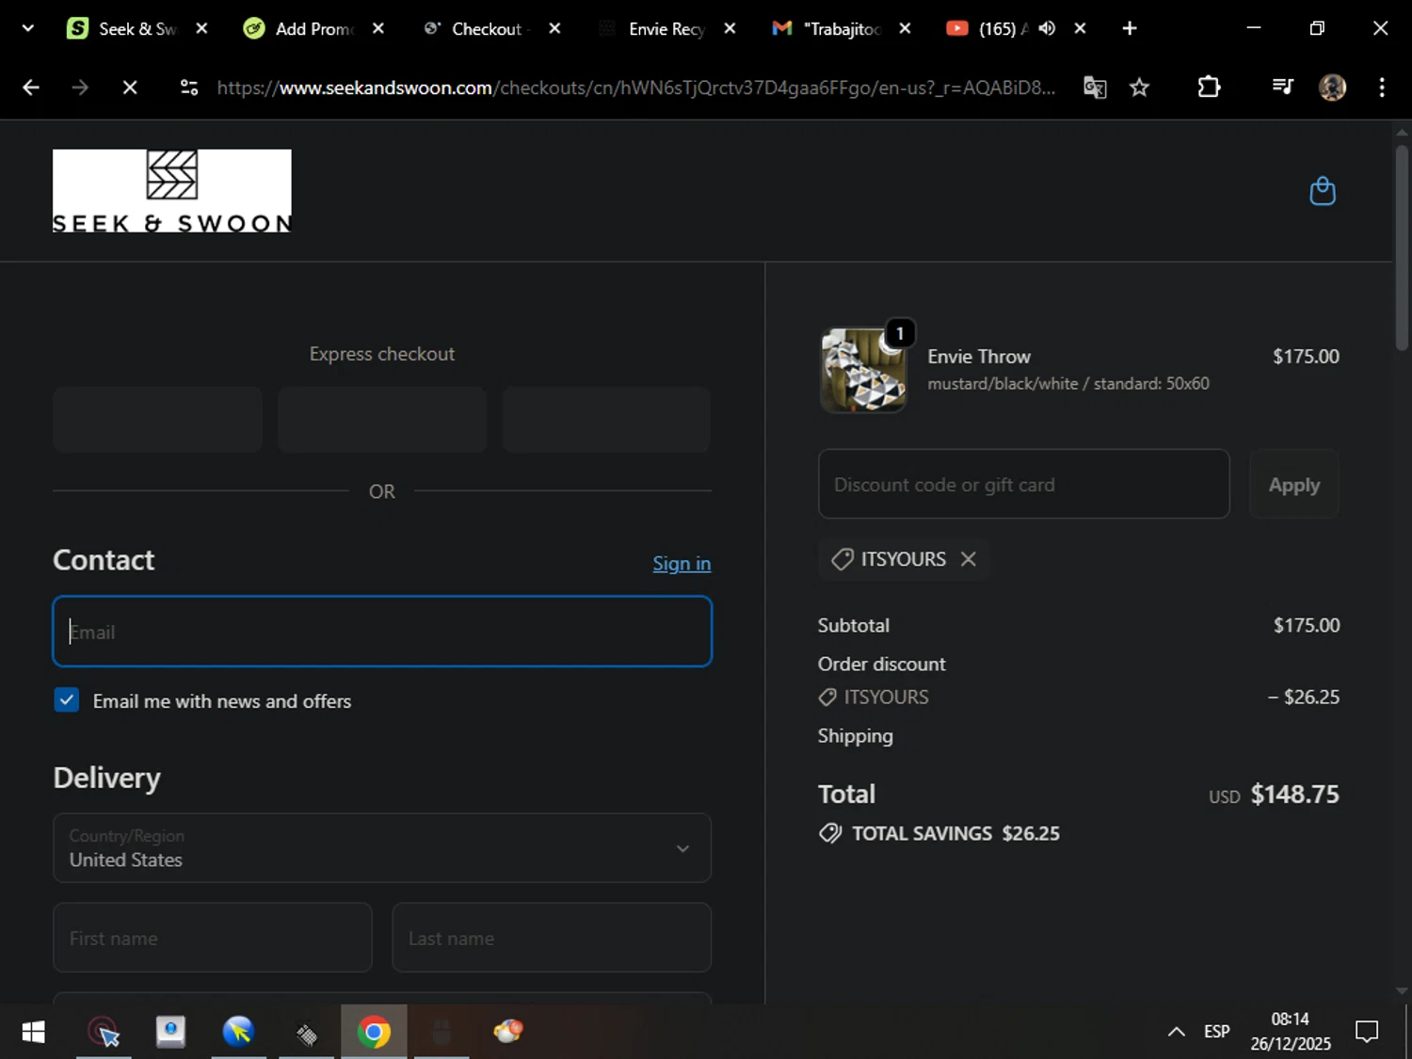
Task: Open the shopping bag cart icon
Action: click(x=1323, y=191)
